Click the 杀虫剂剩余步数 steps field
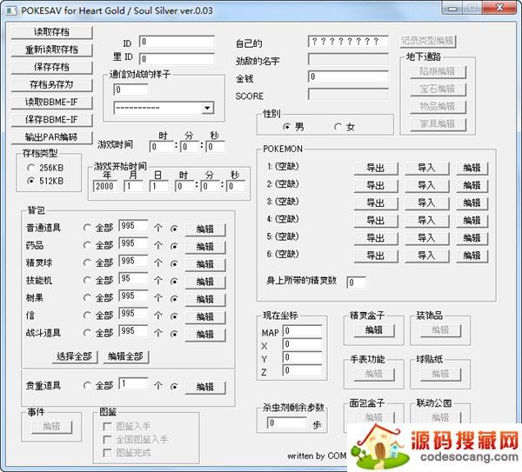Screen dimensions: 522x472 point(286,423)
